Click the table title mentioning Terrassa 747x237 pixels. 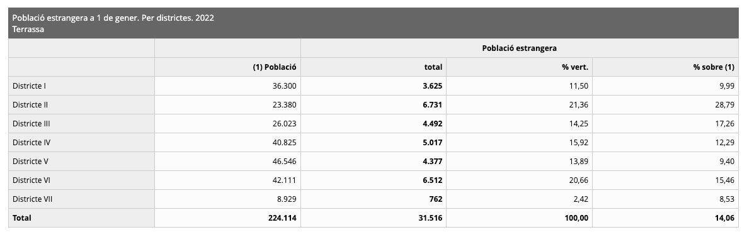point(113,23)
